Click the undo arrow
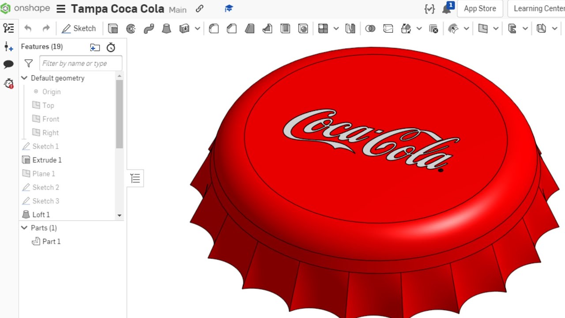 point(28,29)
